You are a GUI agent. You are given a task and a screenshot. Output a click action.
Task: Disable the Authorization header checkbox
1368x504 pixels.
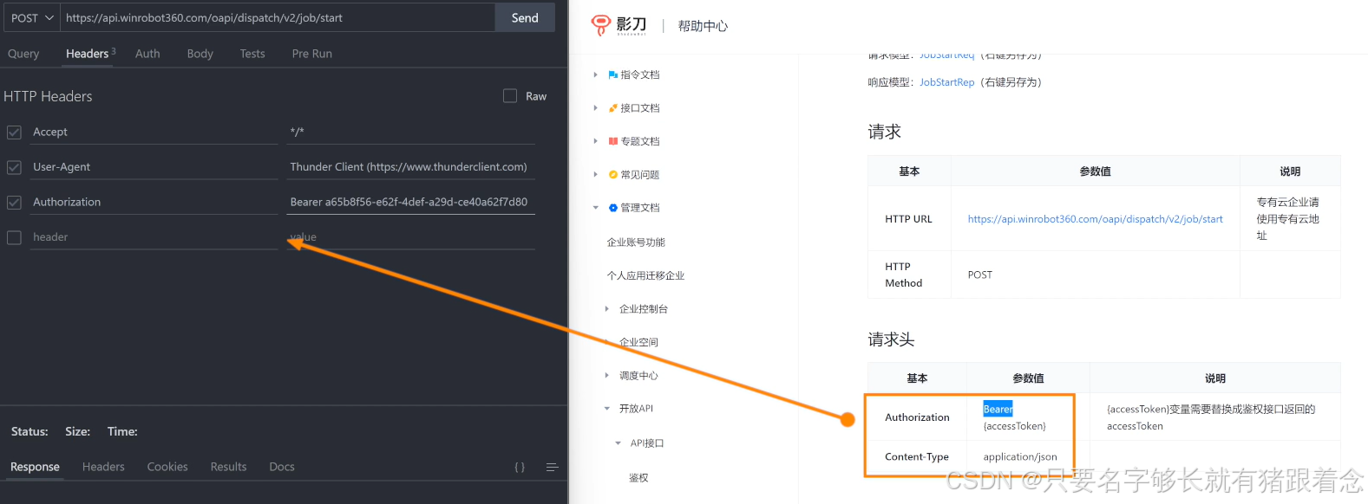coord(14,203)
